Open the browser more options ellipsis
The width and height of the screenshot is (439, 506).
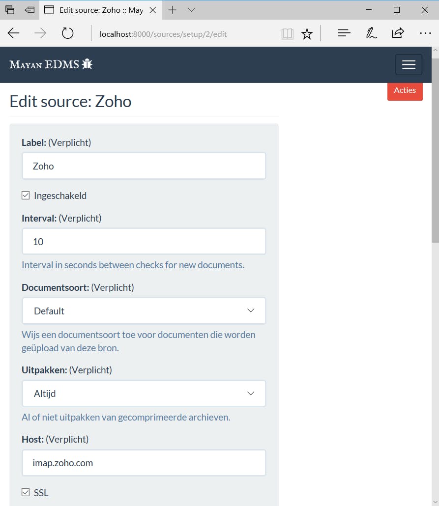pos(425,33)
